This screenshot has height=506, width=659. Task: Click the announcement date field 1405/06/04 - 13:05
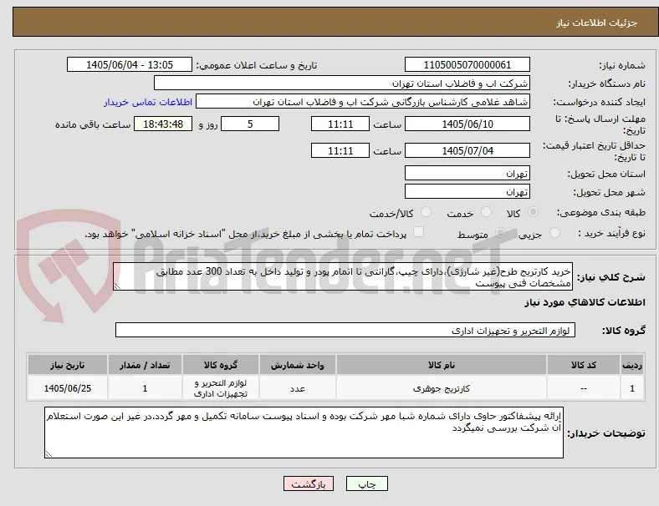coord(130,64)
